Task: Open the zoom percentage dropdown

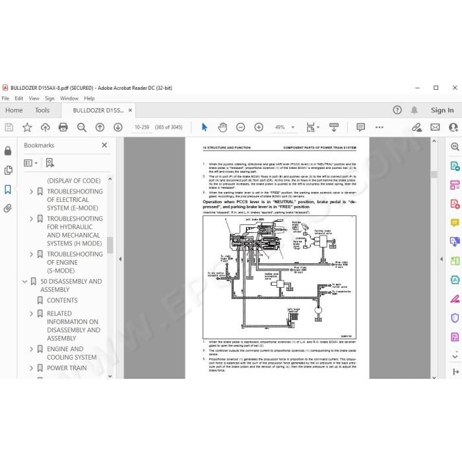Action: [293, 127]
